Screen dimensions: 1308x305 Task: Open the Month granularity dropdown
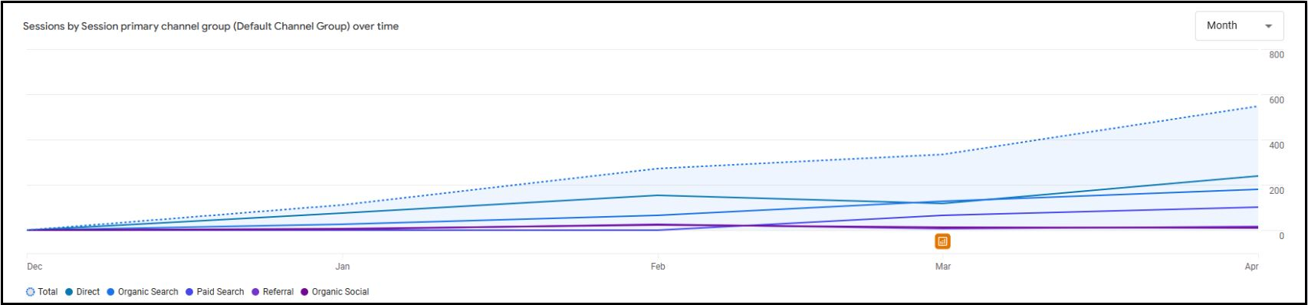[1240, 26]
